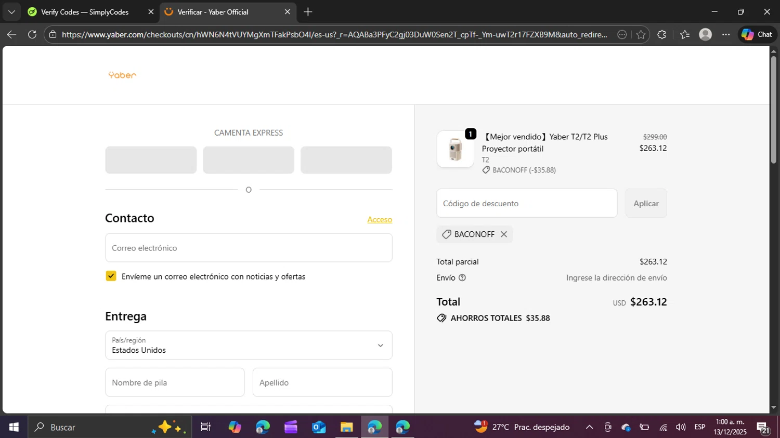The width and height of the screenshot is (780, 438).
Task: Toggle email news and offers checkbox
Action: tap(111, 276)
